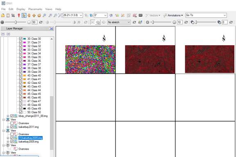This screenshot has width=236, height=157.
Task: Open the Display menu
Action: pyautogui.click(x=21, y=9)
